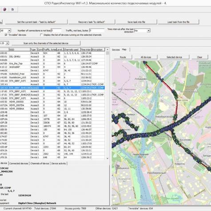Click the device table scrollbar up arrow

click(107, 50)
